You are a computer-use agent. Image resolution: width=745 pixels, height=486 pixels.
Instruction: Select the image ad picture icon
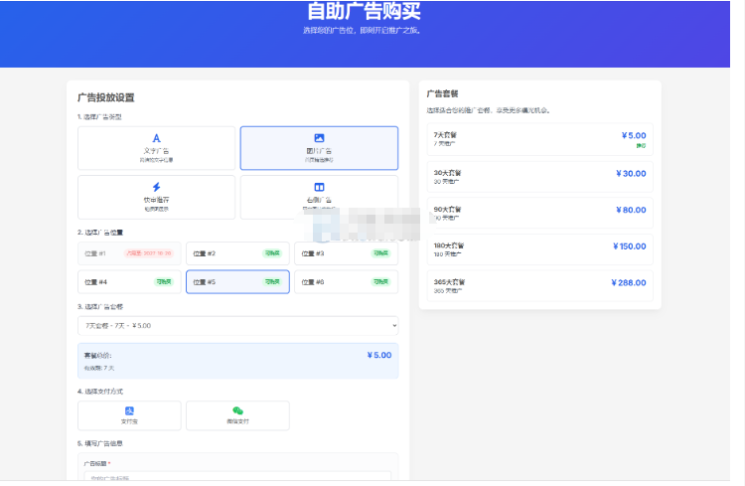(319, 138)
